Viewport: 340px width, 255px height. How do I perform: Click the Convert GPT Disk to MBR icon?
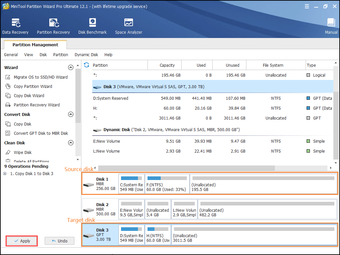click(8, 133)
